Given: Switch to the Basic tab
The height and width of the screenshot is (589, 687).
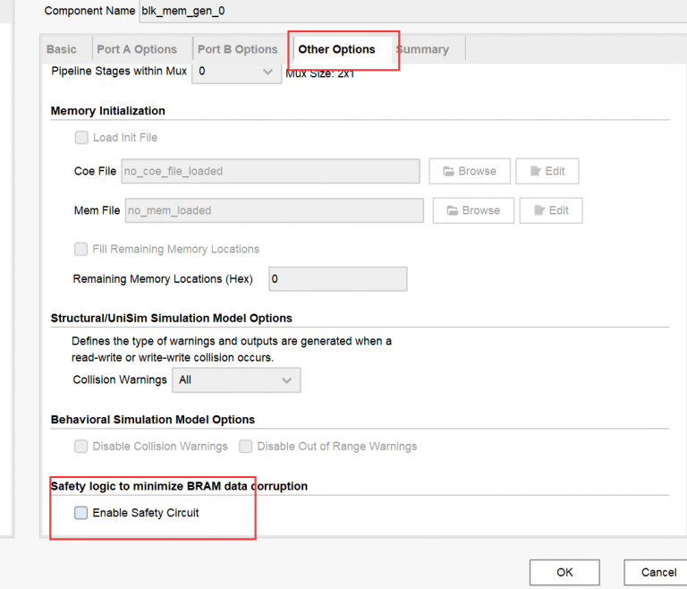Looking at the screenshot, I should click(62, 49).
